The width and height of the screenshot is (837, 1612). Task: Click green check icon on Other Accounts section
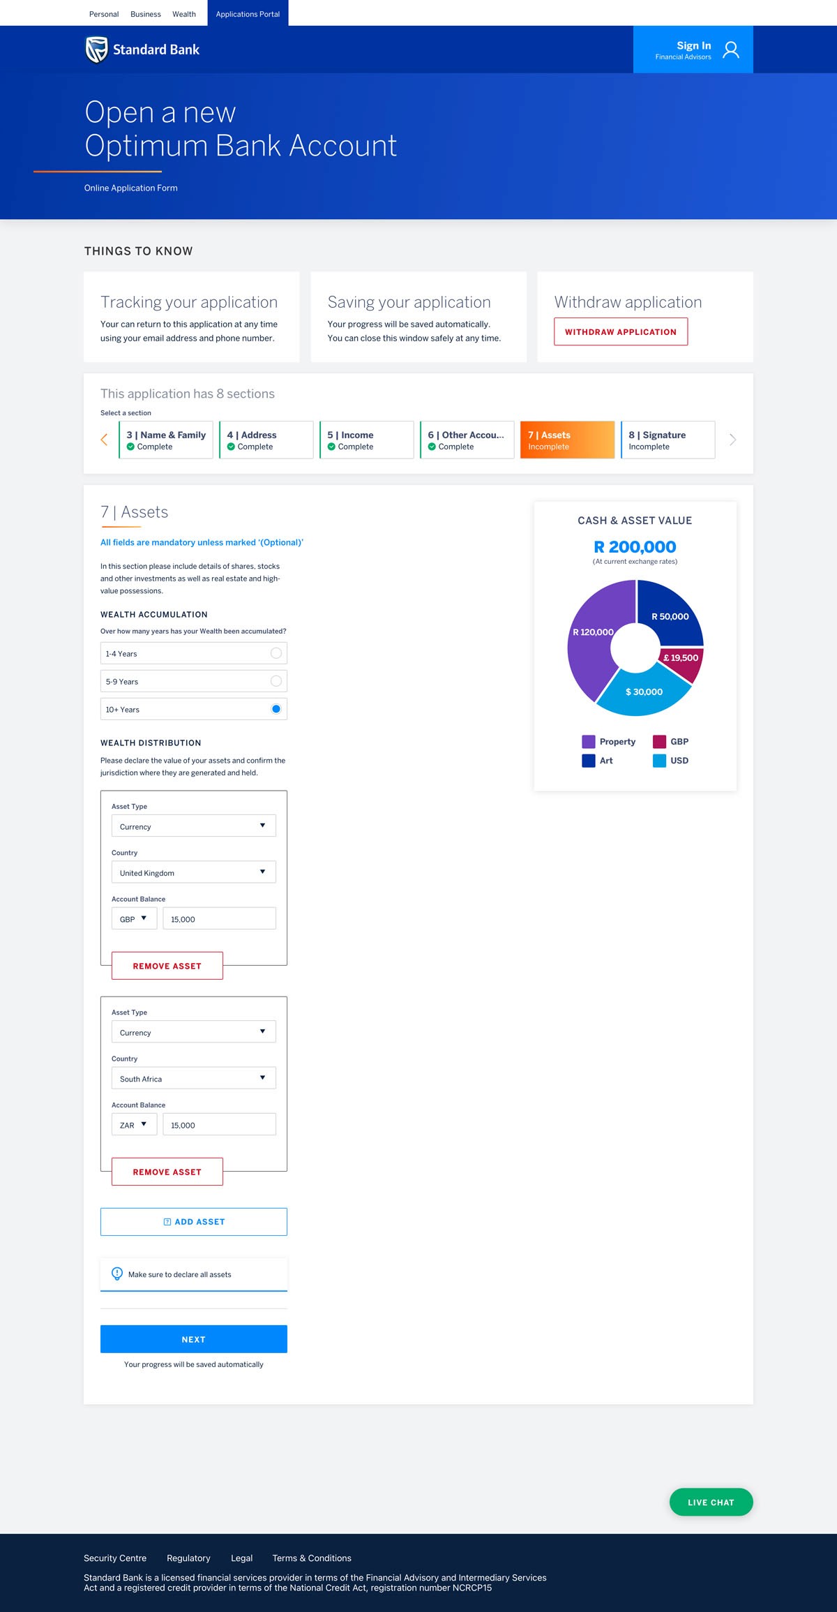tap(432, 447)
